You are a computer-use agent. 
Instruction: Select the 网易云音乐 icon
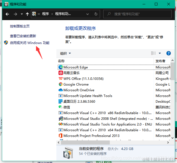tap(61, 73)
